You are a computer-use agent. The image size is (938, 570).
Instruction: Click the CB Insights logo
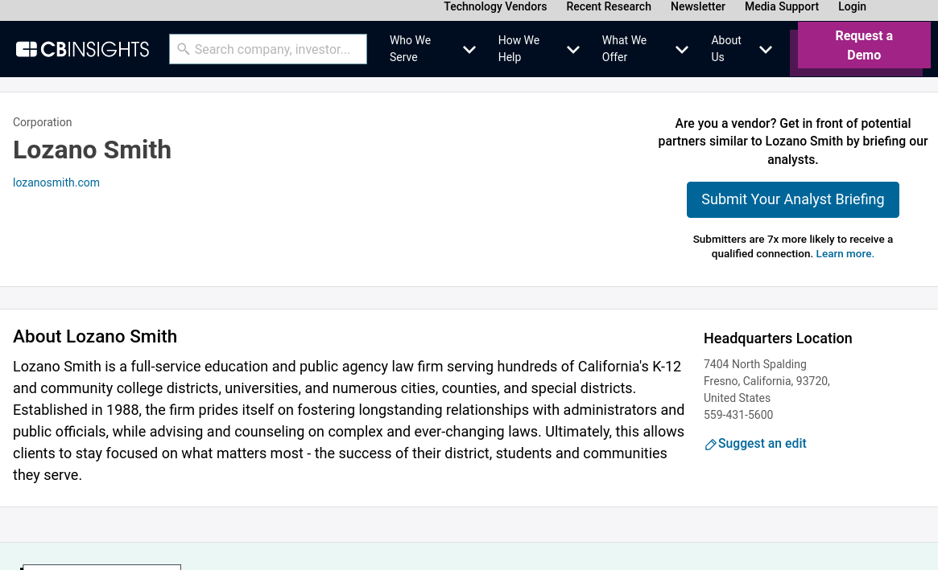tap(83, 49)
